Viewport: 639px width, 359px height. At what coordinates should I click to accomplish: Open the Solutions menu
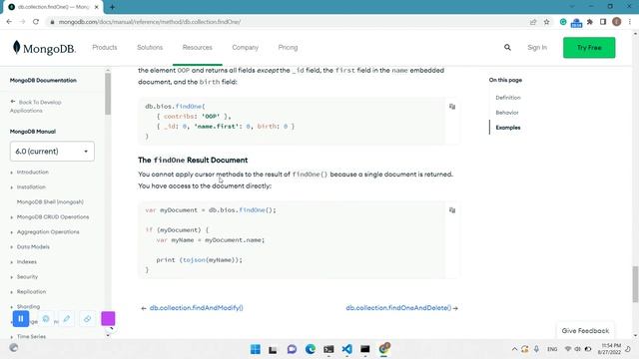click(150, 48)
